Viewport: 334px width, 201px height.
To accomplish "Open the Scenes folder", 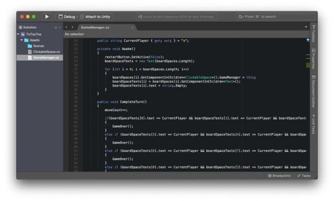I will click(38, 46).
